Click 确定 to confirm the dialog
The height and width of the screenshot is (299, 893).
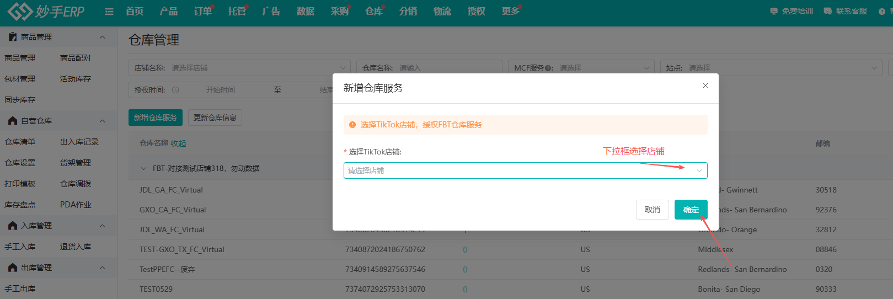(691, 210)
